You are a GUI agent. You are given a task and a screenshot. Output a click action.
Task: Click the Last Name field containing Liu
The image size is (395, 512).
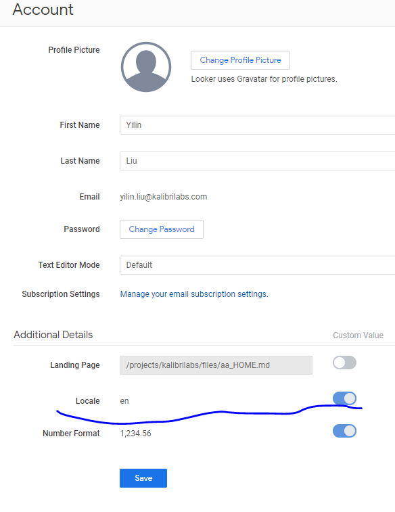pyautogui.click(x=257, y=161)
